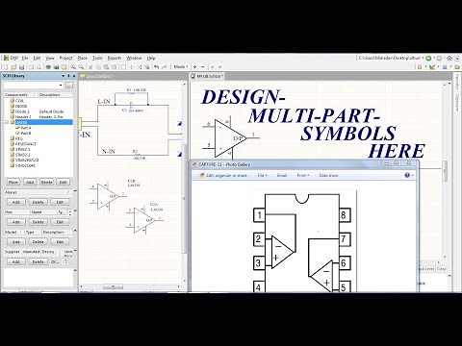
Task: Open the View menu
Action: tap(50, 58)
